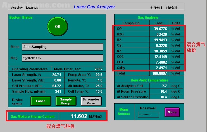207x132 pixels.
Task: Click the time 16:06:30 in header
Action: [172, 8]
